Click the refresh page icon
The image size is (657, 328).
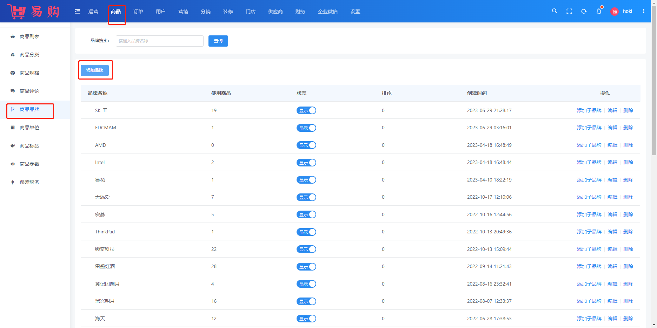coord(584,12)
